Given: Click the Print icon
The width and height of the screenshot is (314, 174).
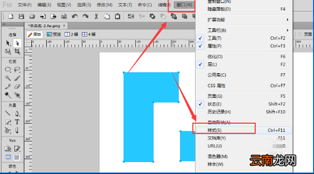Looking at the screenshot, I should (64, 16).
